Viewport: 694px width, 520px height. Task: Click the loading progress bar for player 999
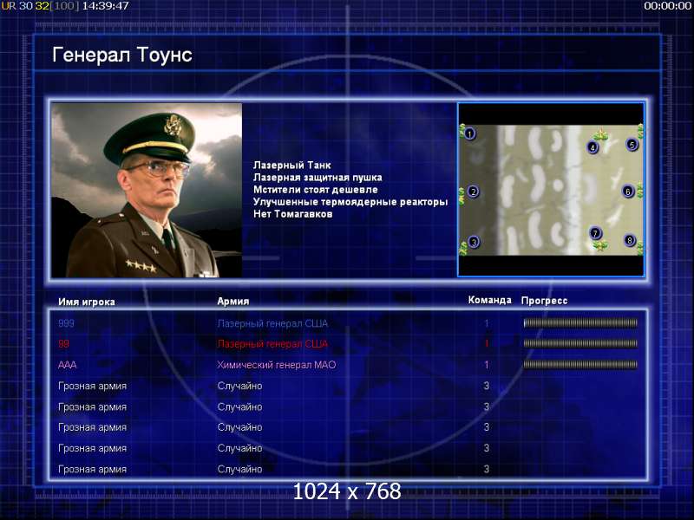click(580, 323)
